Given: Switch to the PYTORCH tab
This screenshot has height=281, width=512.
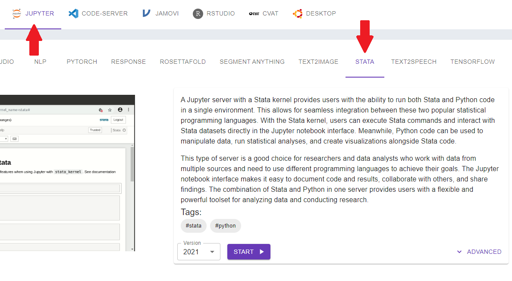Looking at the screenshot, I should pos(82,62).
